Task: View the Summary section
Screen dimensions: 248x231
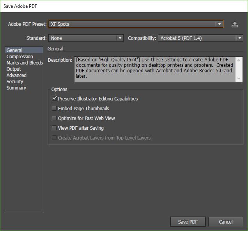Action: (x=16, y=88)
